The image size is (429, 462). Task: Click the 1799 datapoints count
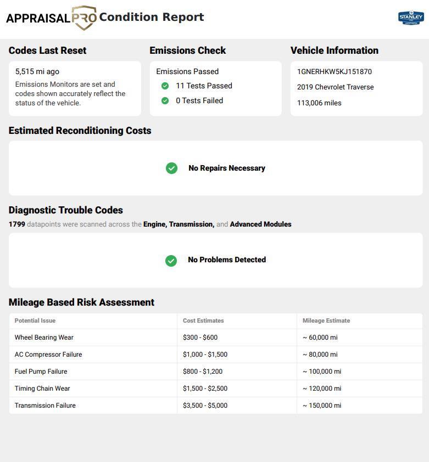coord(17,224)
